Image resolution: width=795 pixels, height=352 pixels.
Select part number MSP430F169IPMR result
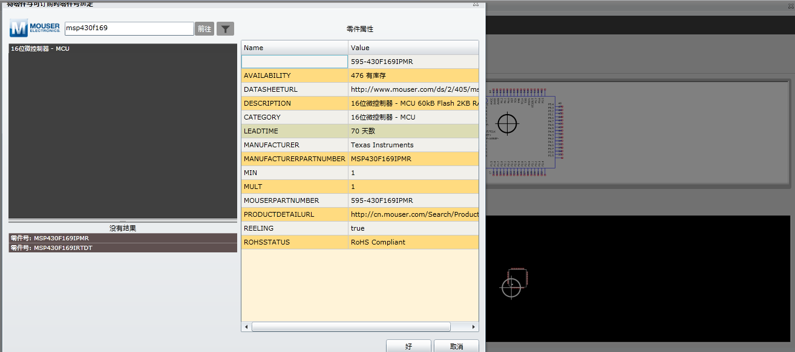[x=123, y=238]
